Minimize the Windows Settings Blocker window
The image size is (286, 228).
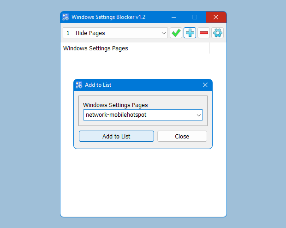pyautogui.click(x=174, y=18)
